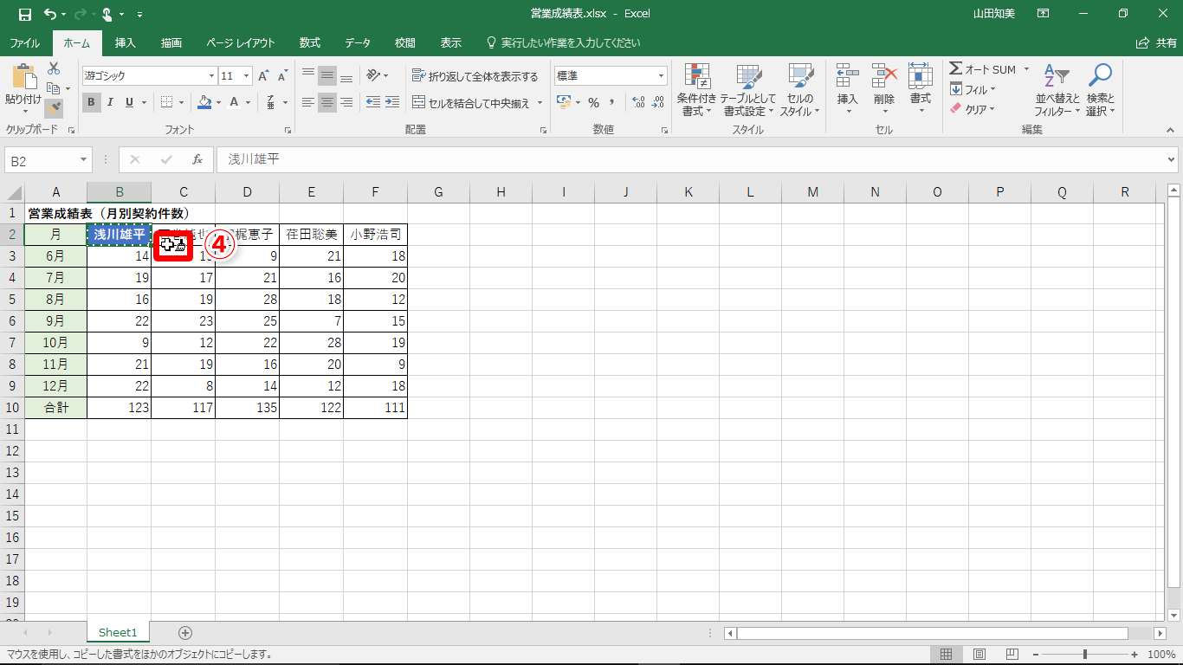Decrease the font size with the smaller A

[285, 76]
